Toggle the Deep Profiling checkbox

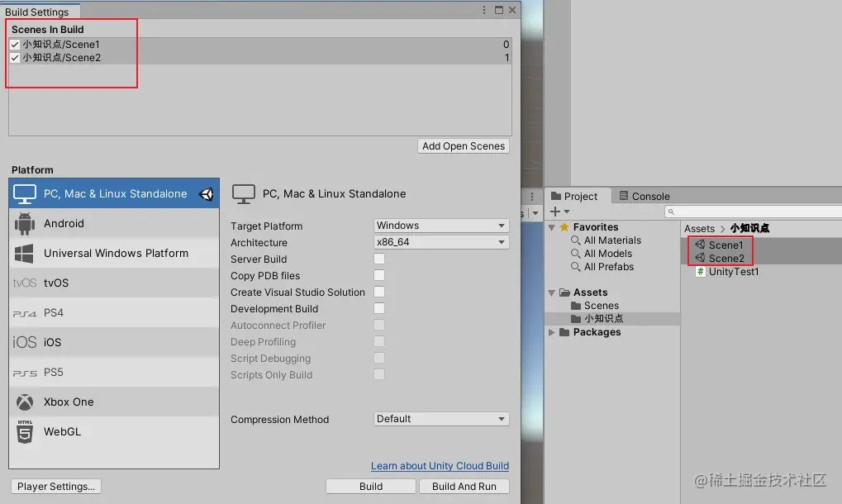(x=379, y=342)
